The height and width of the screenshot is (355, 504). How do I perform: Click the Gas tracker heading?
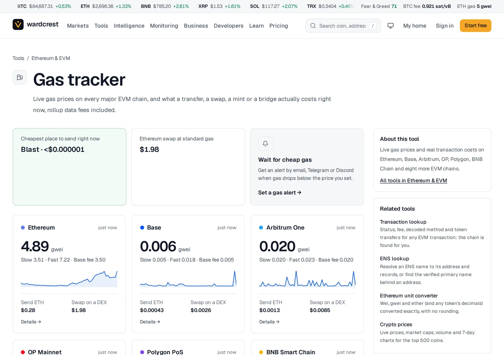(79, 80)
